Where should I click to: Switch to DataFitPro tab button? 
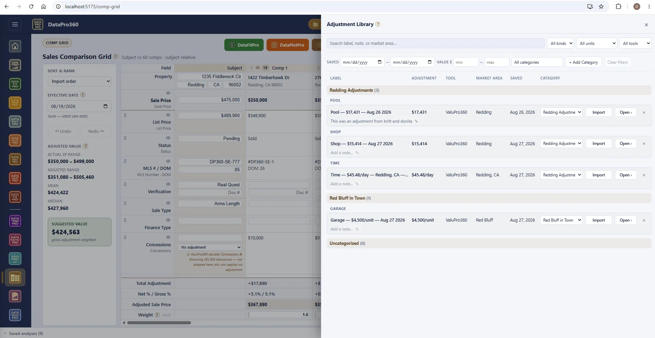point(244,45)
